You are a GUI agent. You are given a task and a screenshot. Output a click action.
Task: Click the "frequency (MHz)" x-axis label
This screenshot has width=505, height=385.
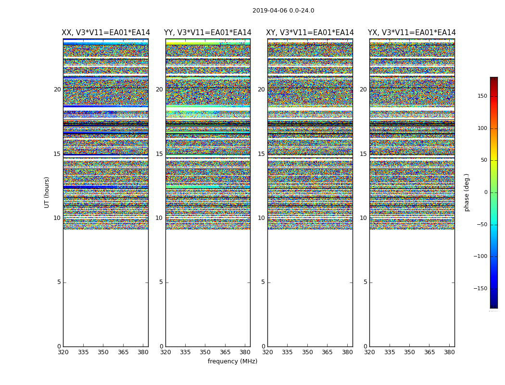[x=232, y=361]
